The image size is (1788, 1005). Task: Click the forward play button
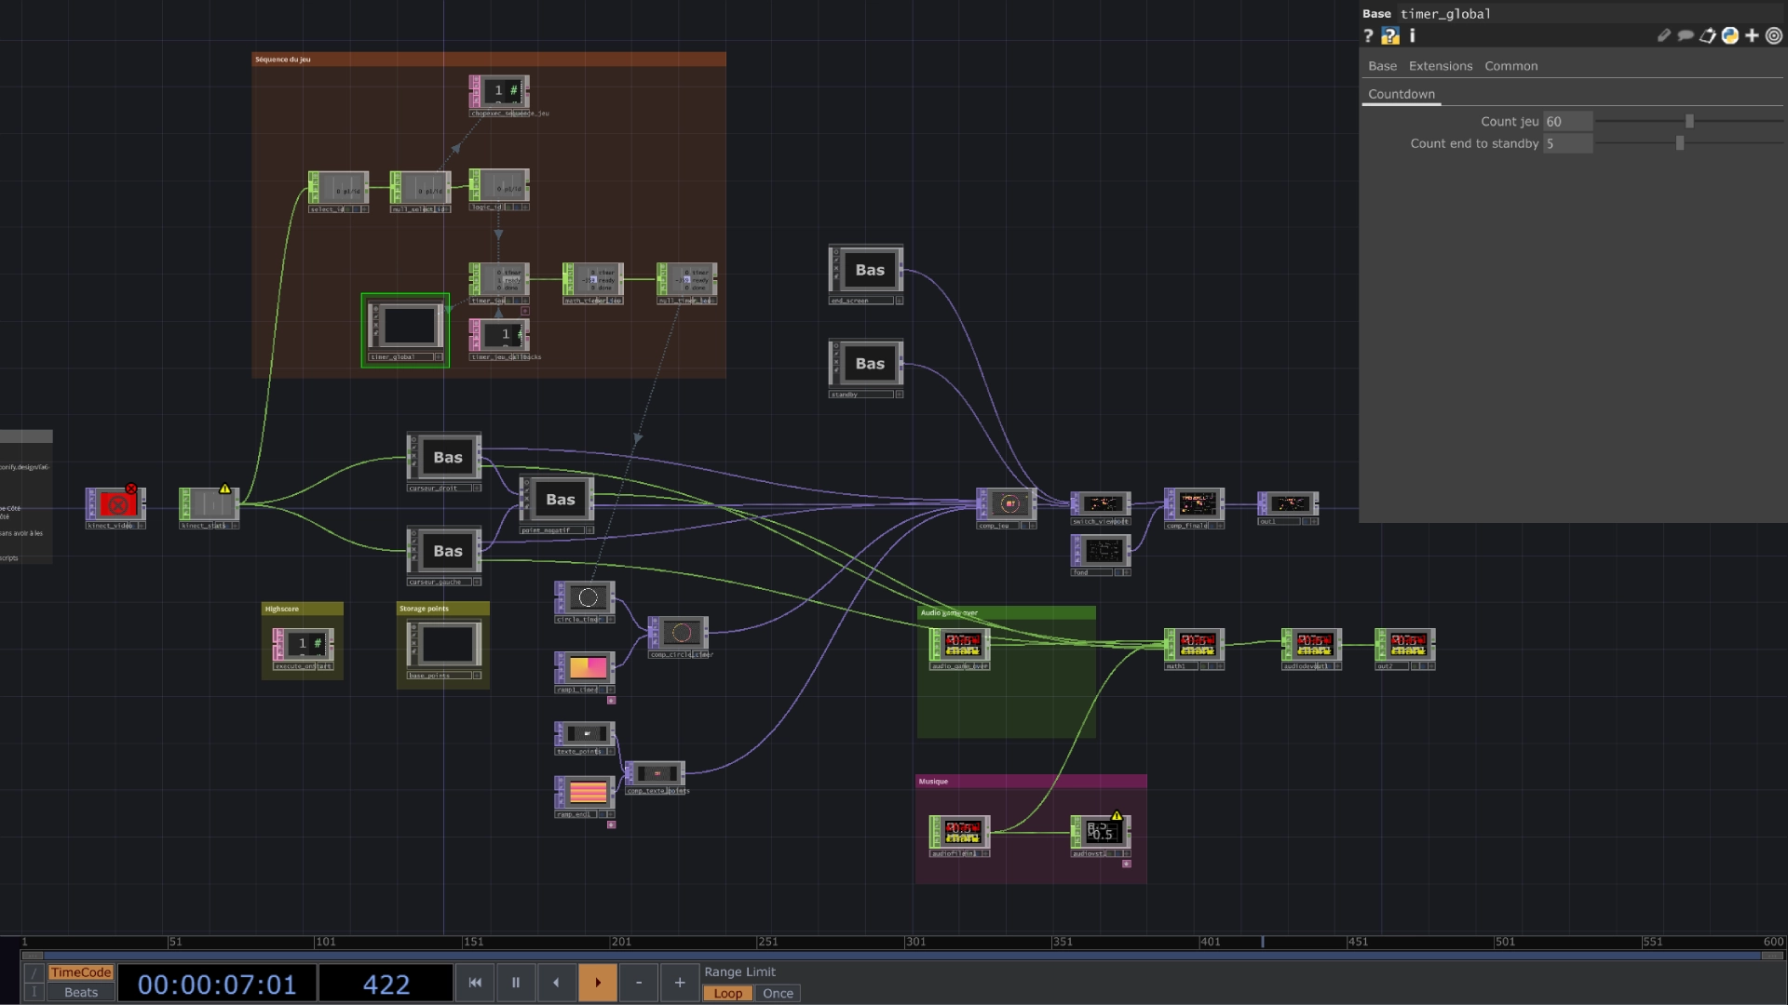[598, 983]
